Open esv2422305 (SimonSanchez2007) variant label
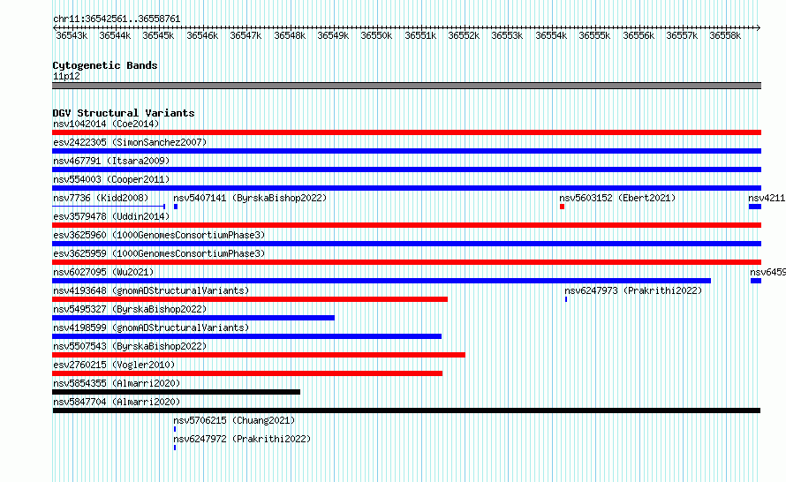786x482 pixels. coord(130,142)
